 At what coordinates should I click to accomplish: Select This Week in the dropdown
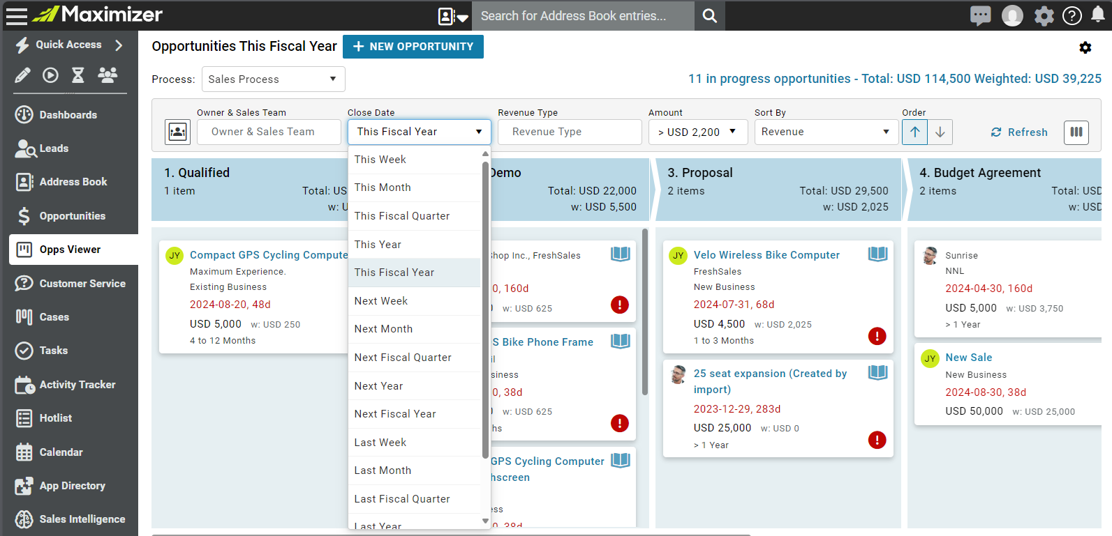pos(415,160)
